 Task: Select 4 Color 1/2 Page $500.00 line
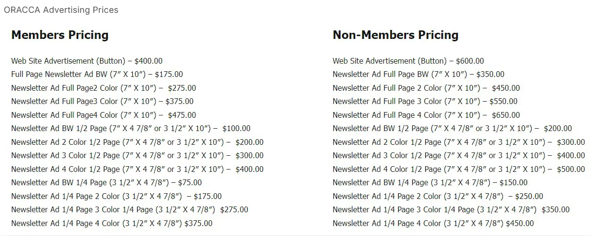458,170
